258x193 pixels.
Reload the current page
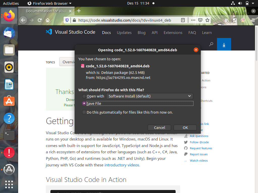pyautogui.click(x=40, y=20)
